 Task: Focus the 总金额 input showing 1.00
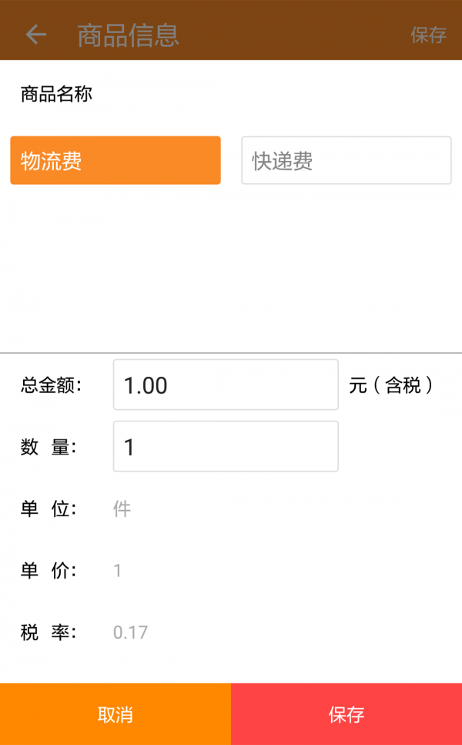pos(226,384)
